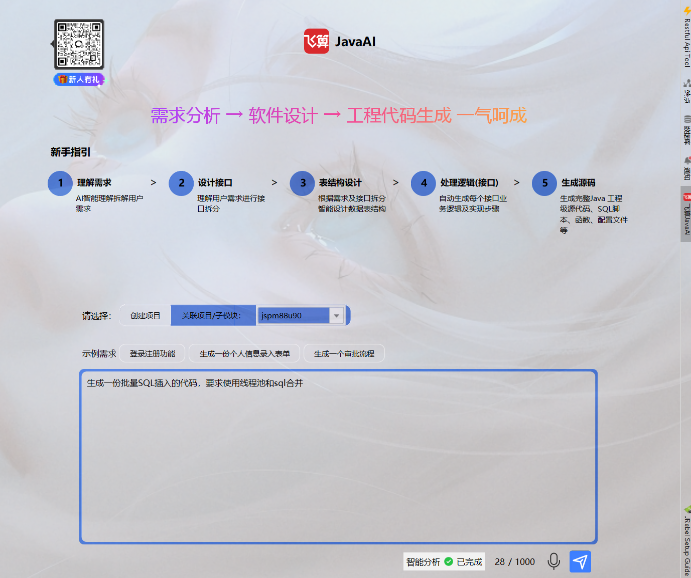Select the 创建项目 option
Image resolution: width=691 pixels, height=578 pixels.
pos(145,315)
